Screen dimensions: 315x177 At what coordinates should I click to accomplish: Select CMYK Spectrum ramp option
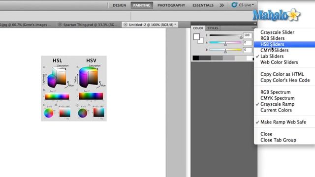tap(278, 98)
